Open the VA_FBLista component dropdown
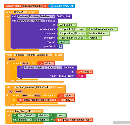Image resolution: width=130 pixels, height=125 pixels. [67, 25]
